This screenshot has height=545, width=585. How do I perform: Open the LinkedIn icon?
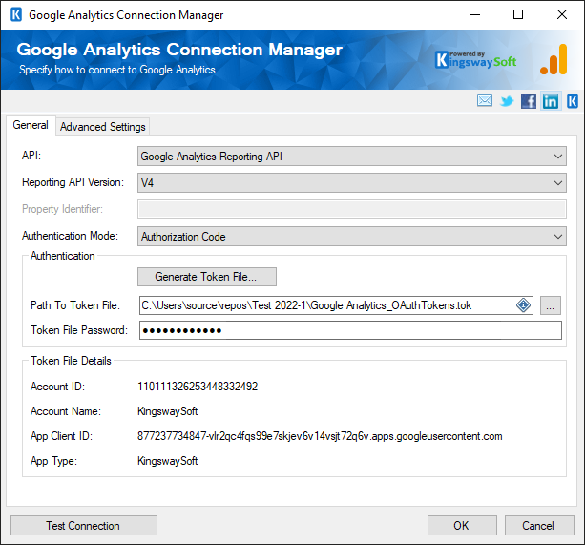(x=551, y=101)
